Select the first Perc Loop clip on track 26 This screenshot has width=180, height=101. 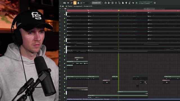[77, 77]
